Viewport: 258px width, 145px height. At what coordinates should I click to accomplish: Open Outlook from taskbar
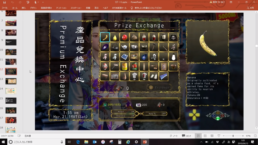point(95,142)
